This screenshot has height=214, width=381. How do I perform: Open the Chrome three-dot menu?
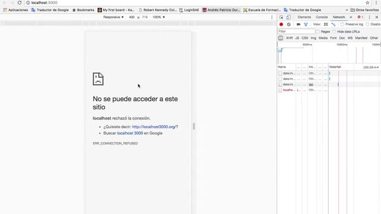click(x=376, y=2)
